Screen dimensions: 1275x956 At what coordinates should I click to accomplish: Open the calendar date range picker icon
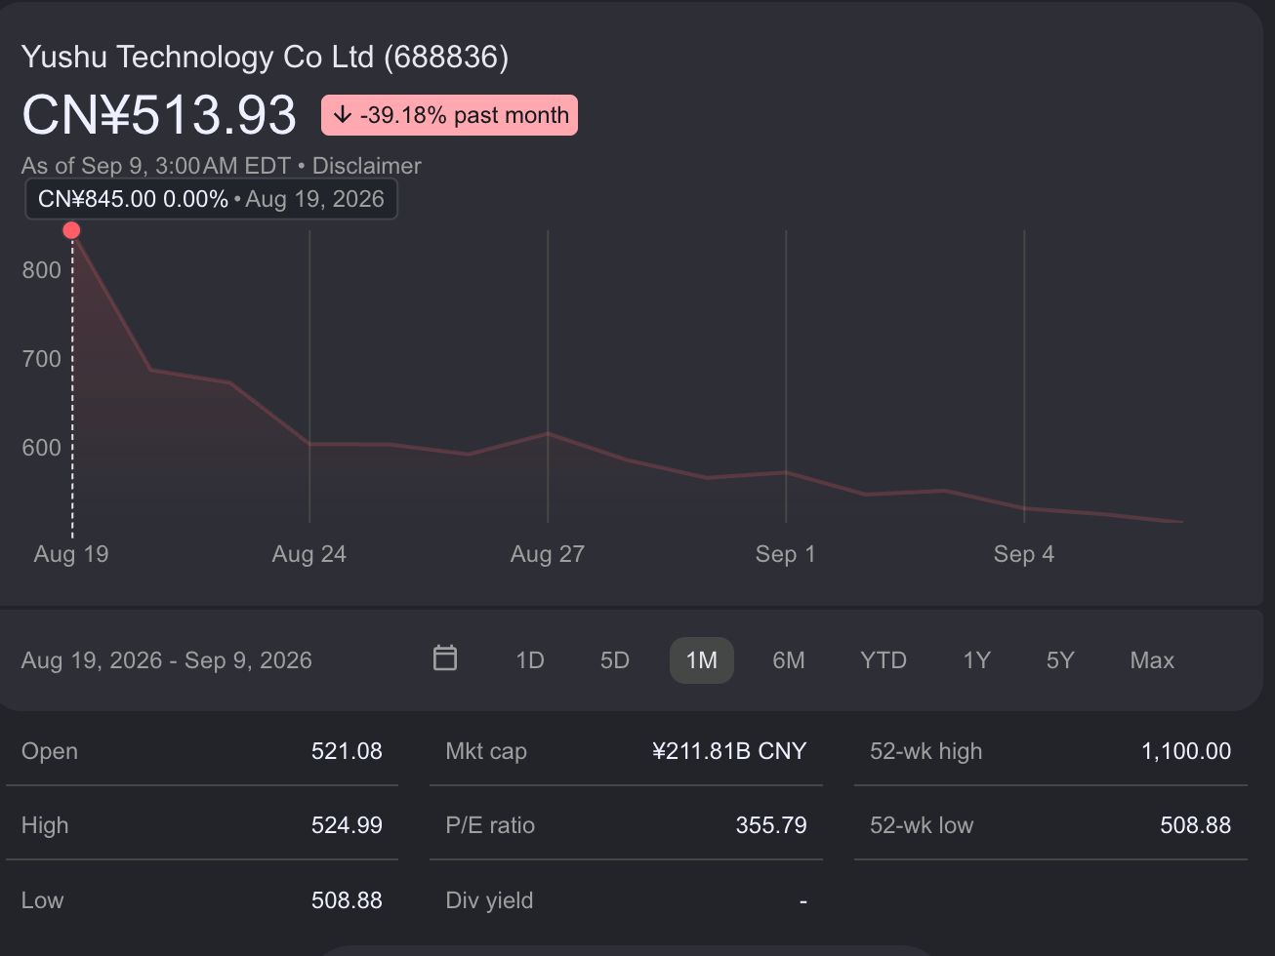point(445,658)
